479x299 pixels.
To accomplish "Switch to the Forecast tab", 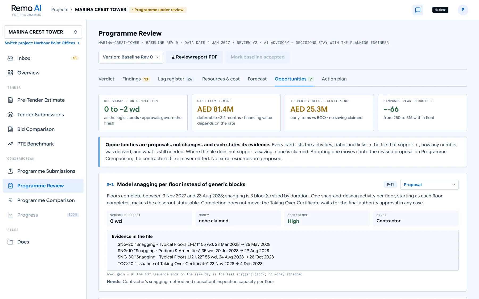I will [x=257, y=79].
